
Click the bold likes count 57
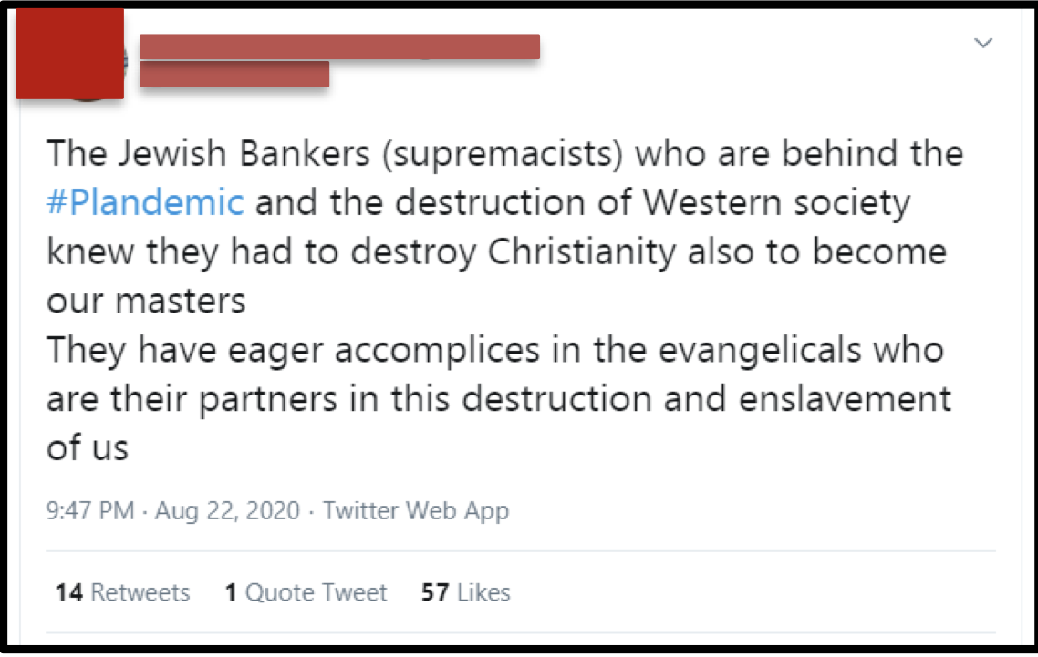click(x=435, y=592)
